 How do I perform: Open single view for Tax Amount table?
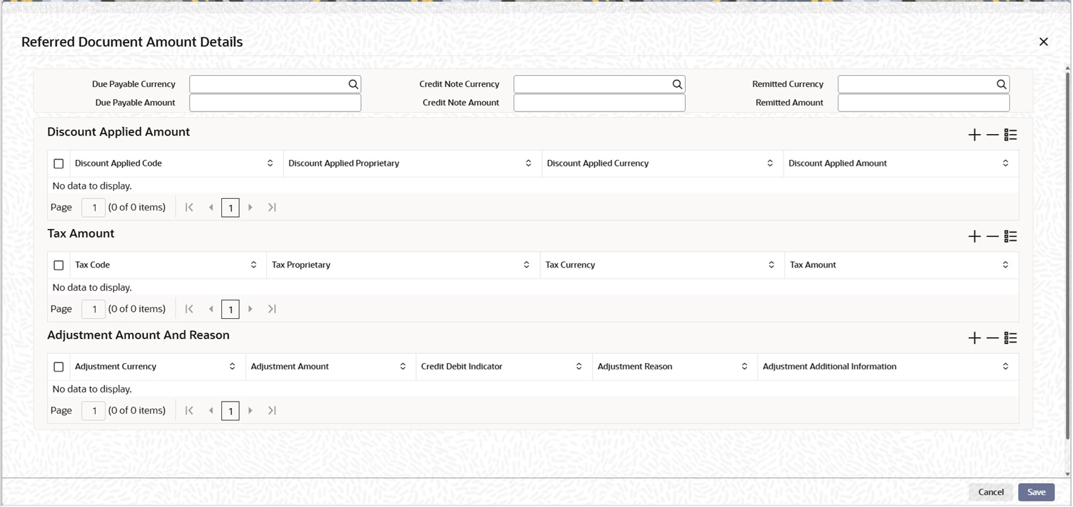coord(1010,237)
